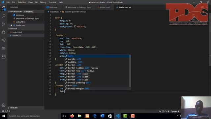Open the Explorer view in activity bar

[x=4, y=8]
